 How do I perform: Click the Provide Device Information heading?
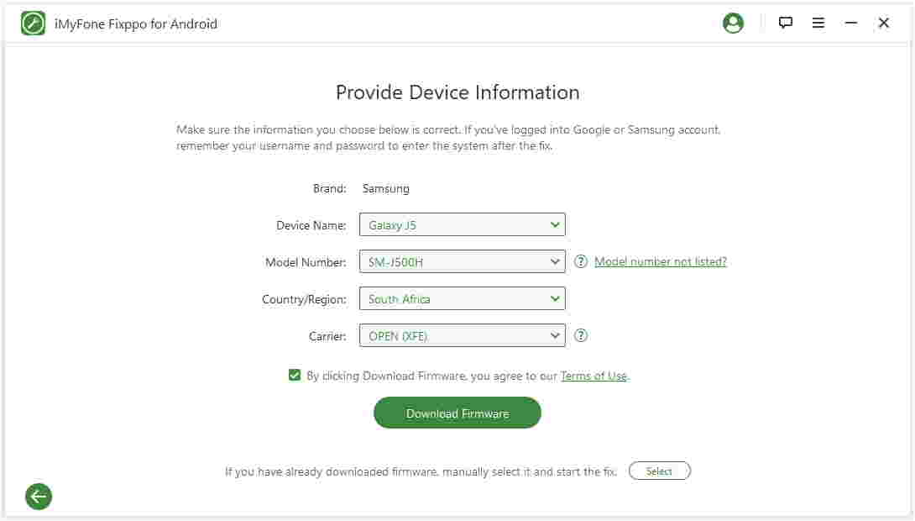(457, 92)
